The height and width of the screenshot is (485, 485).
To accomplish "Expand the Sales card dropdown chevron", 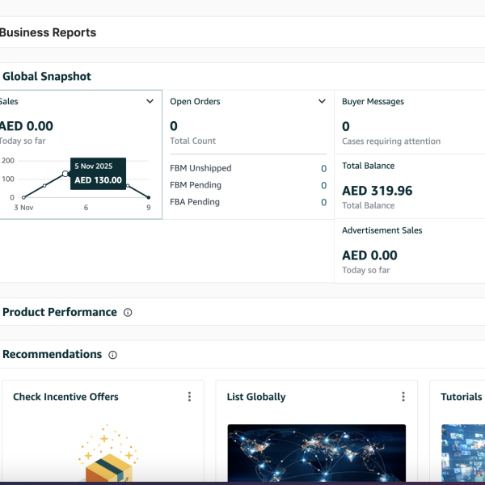I will [x=150, y=102].
